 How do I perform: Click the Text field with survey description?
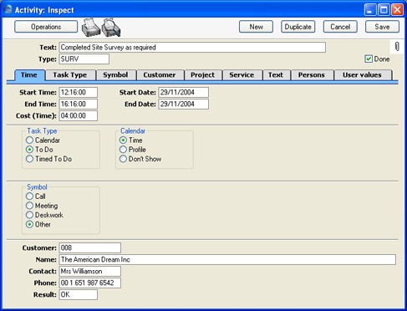pos(192,48)
